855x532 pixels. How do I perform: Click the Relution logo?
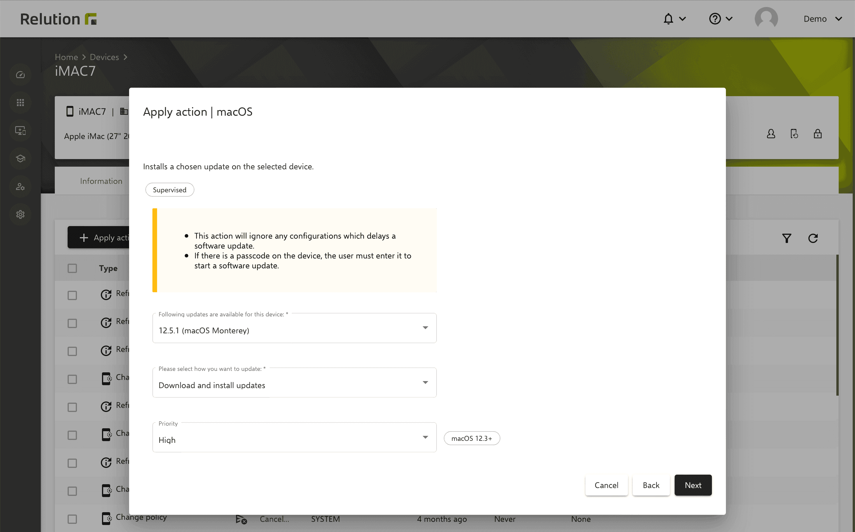click(58, 19)
